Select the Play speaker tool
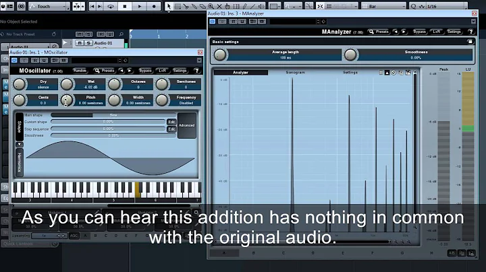This screenshot has height=272, width=486. click(x=261, y=6)
